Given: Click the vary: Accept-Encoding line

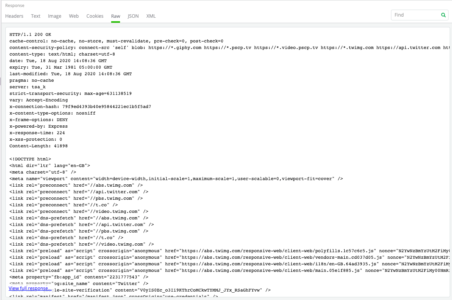Looking at the screenshot, I should coord(39,100).
